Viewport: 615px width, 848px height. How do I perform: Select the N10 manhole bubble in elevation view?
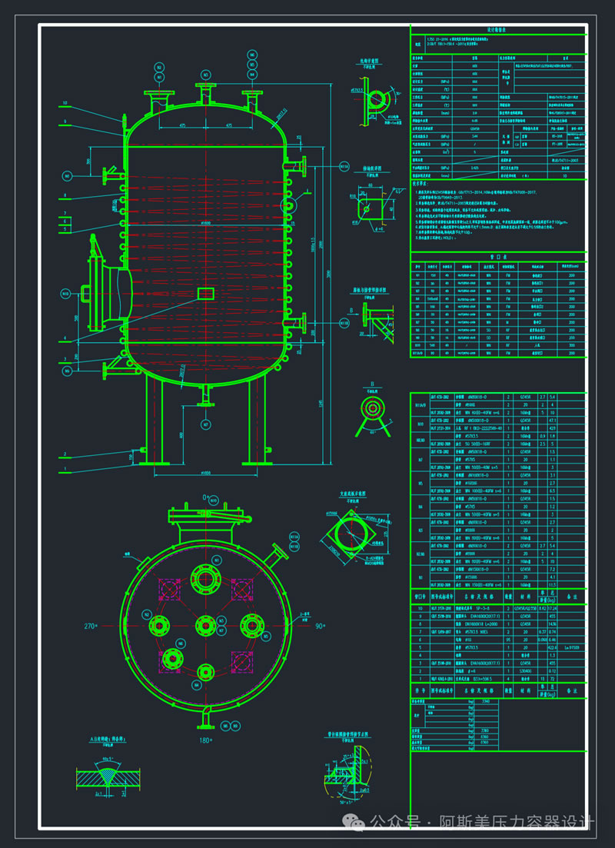click(x=65, y=294)
